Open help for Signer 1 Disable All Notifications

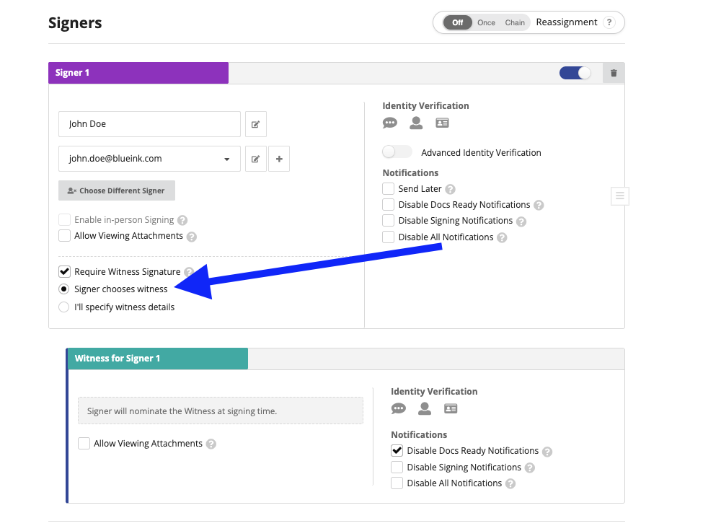click(x=502, y=237)
